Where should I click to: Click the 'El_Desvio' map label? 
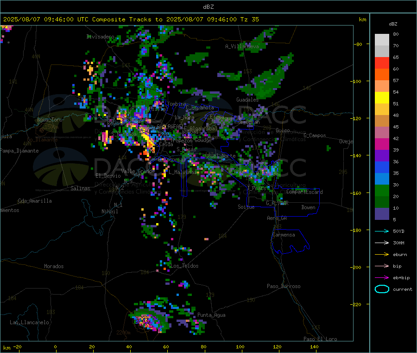pos(108,176)
